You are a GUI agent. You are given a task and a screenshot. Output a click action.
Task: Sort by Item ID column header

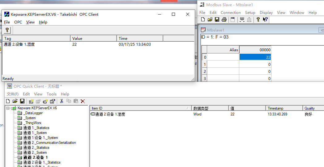tap(141, 108)
